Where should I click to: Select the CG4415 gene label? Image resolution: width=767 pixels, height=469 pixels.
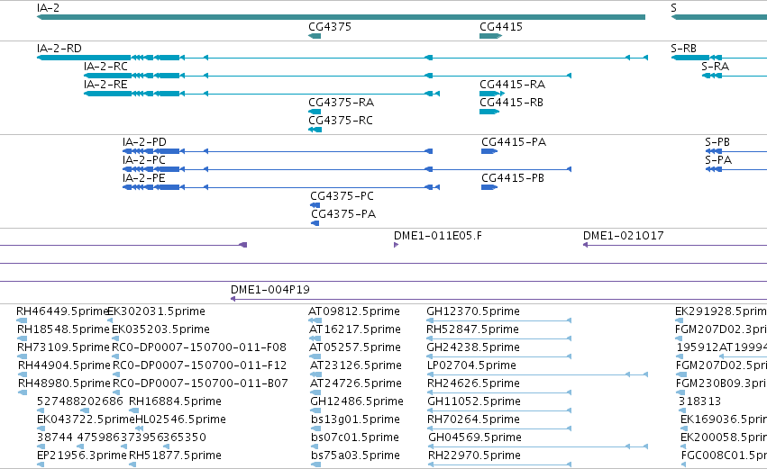[501, 26]
